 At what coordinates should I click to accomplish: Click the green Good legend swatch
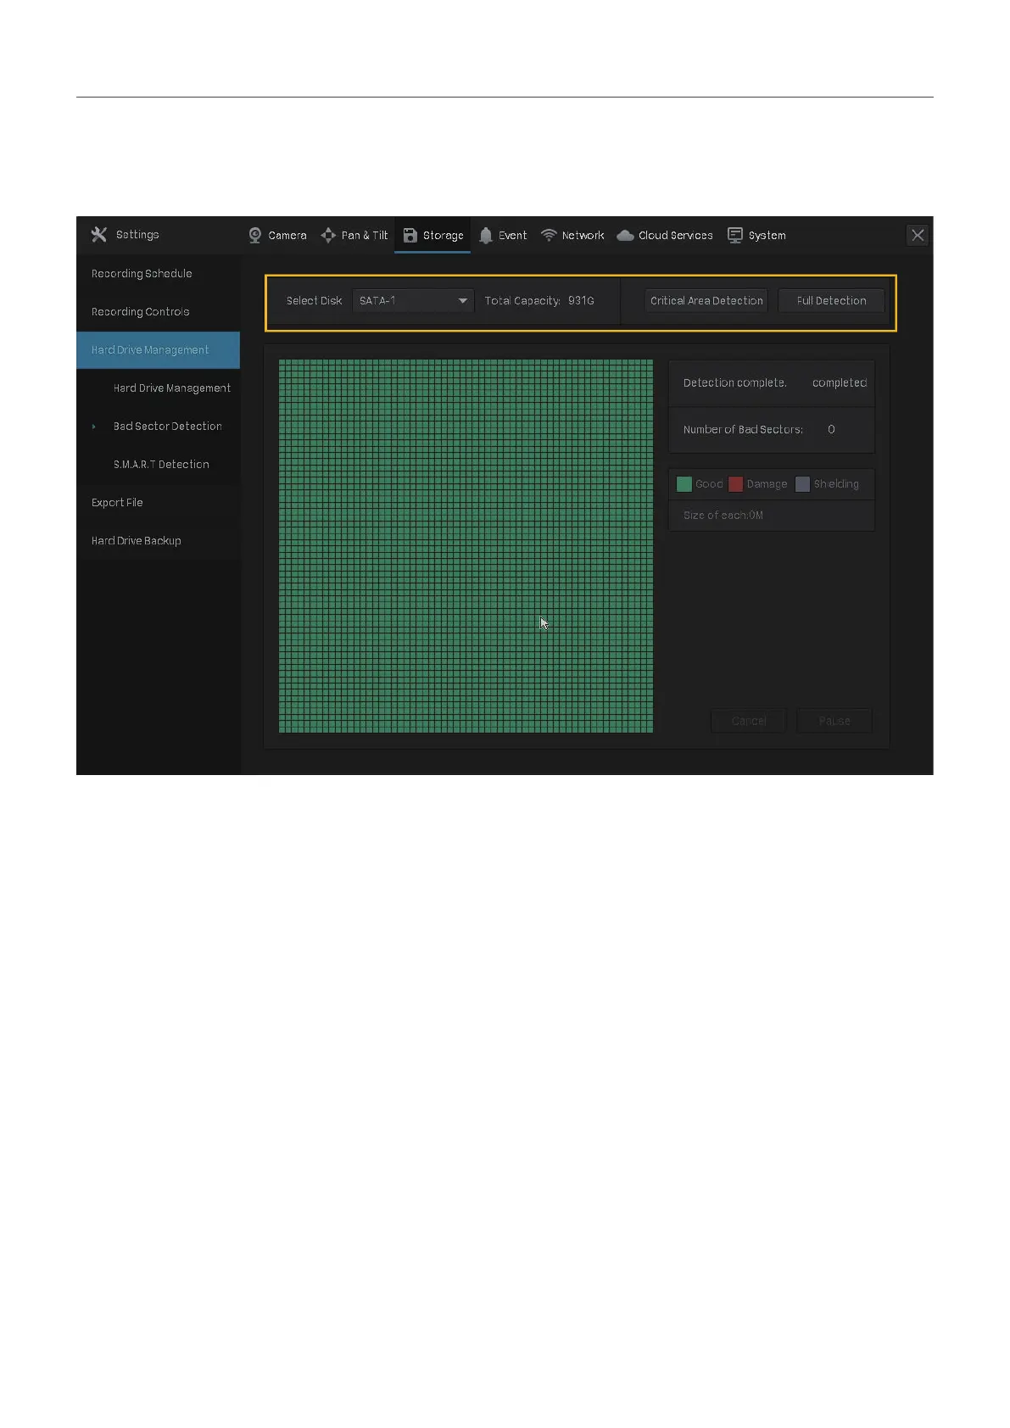(684, 484)
